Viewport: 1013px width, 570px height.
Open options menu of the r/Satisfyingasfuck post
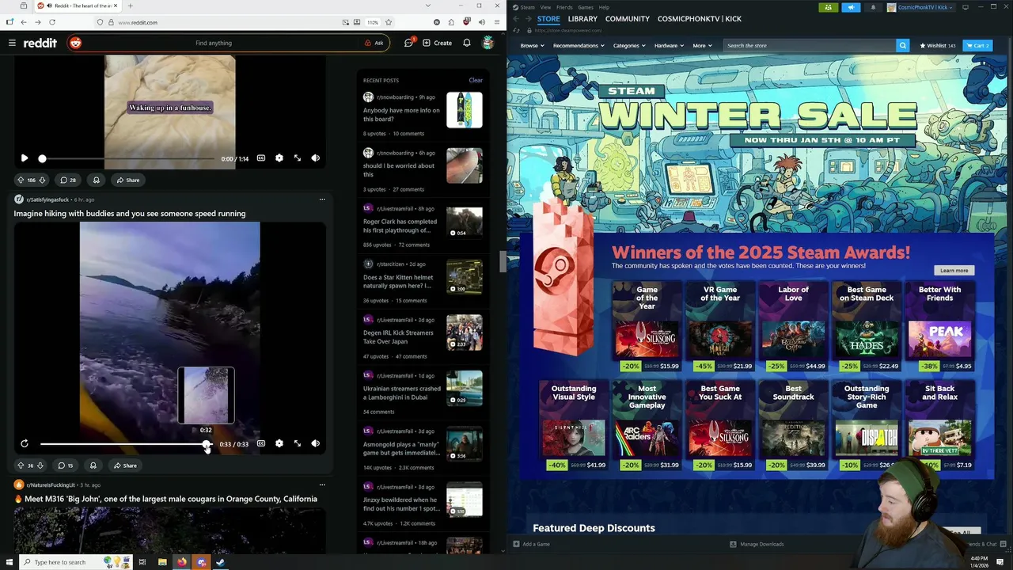322,199
